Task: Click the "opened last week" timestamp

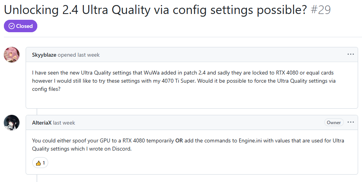Action: [79, 55]
